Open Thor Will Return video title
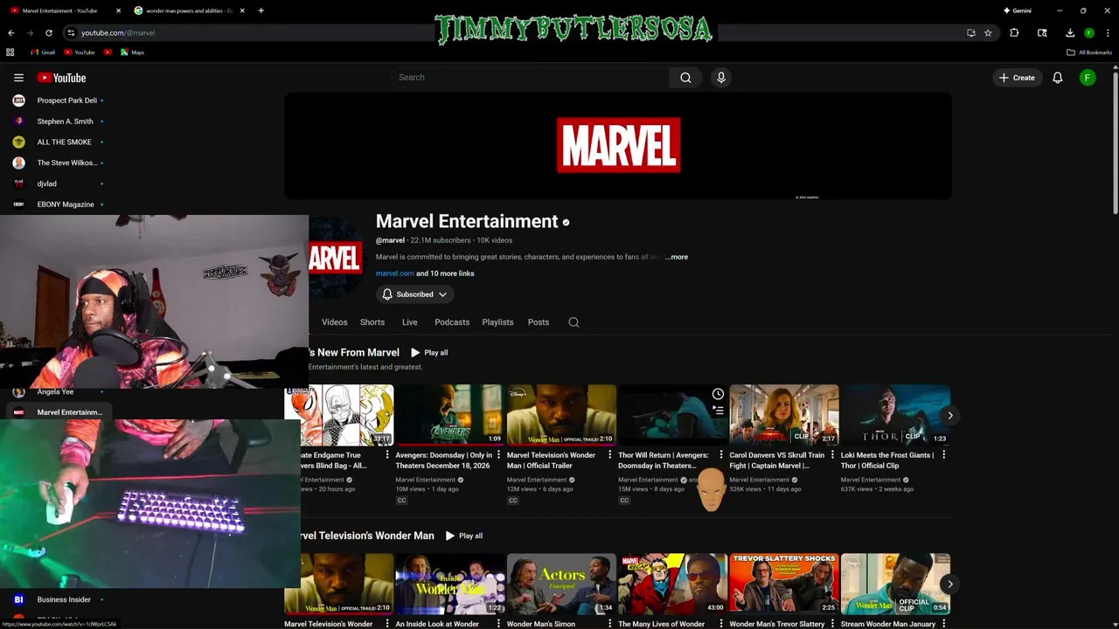 (663, 460)
